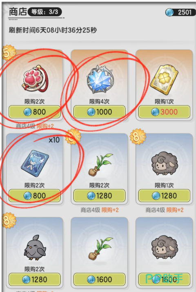Select the grey bird item
This screenshot has width=196, height=292.
[x=35, y=247]
